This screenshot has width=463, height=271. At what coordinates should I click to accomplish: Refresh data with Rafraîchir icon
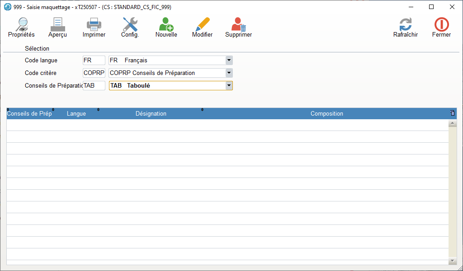(x=405, y=25)
